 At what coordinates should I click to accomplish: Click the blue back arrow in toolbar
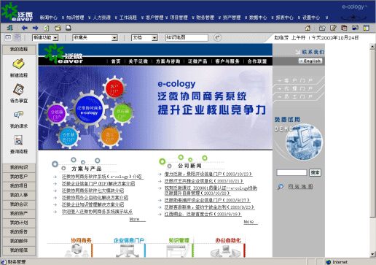25,28
